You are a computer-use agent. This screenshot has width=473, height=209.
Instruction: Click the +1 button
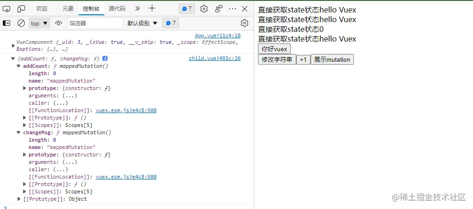[303, 60]
